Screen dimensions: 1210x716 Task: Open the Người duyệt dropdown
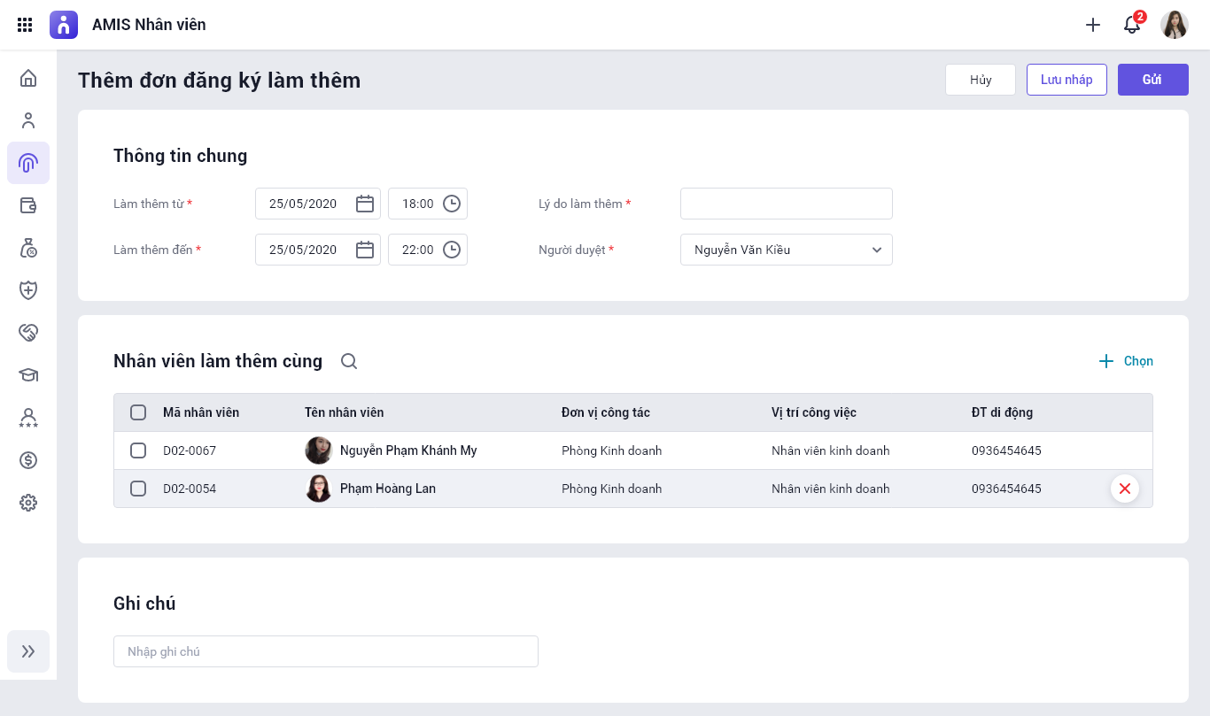pos(786,250)
